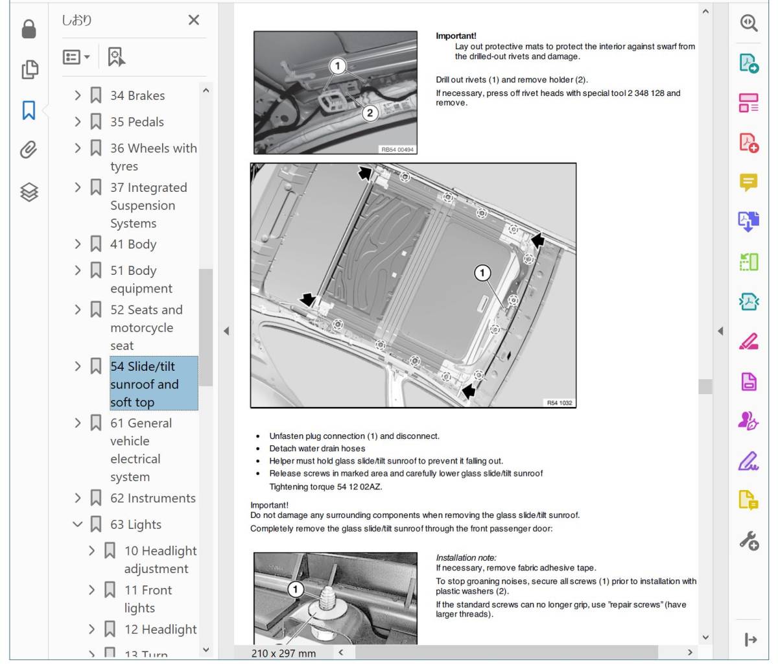The height and width of the screenshot is (669, 778).
Task: Jump to the 35 Pedals bookmark
Action: [x=137, y=122]
